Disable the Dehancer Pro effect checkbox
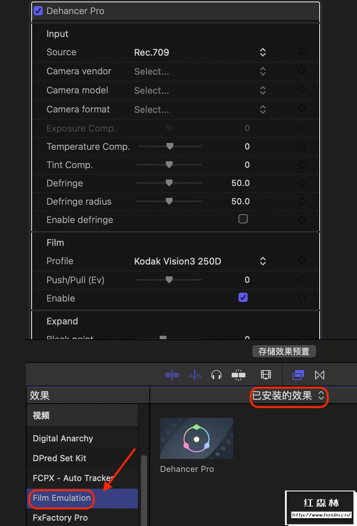This screenshot has width=357, height=526. (38, 11)
